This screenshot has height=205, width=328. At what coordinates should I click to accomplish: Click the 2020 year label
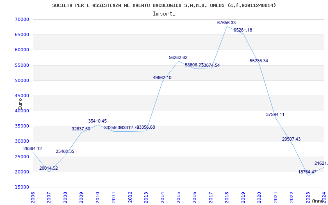(x=259, y=197)
